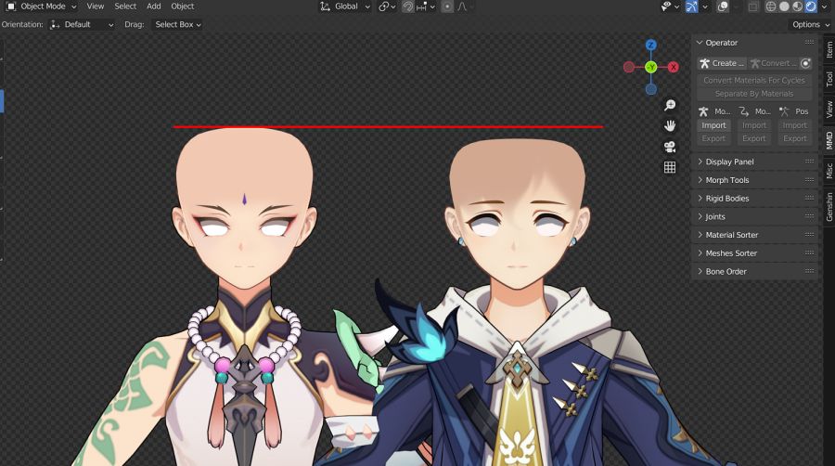Select solid viewport shading

coord(784,6)
